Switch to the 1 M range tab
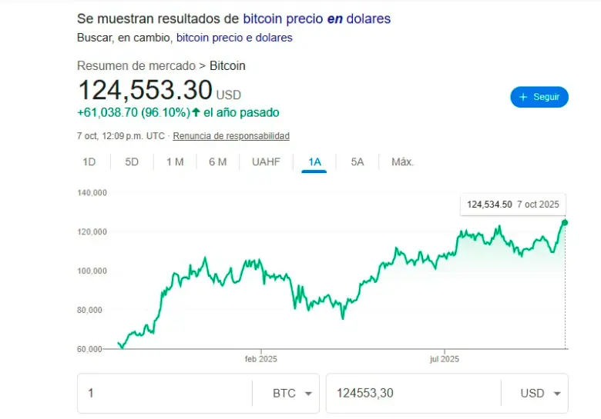This screenshot has height=419, width=601. [175, 162]
